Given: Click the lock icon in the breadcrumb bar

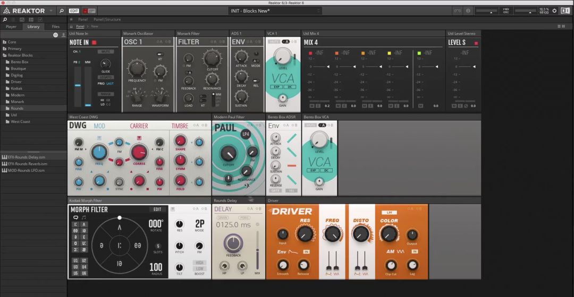Looking at the screenshot, I should click(x=71, y=27).
